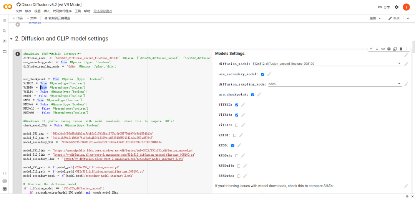Viewport: 415px width, 199px height.
Task: Enable the ViTL14 checkbox
Action: 237,125
